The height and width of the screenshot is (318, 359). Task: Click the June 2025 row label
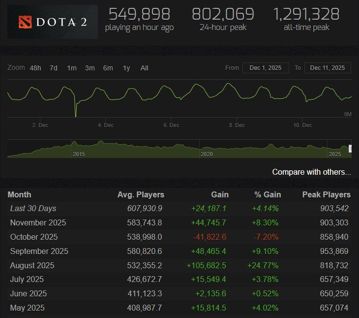pyautogui.click(x=29, y=293)
